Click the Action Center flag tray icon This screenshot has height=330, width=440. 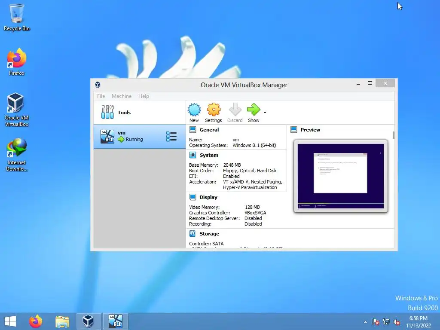[376, 322]
